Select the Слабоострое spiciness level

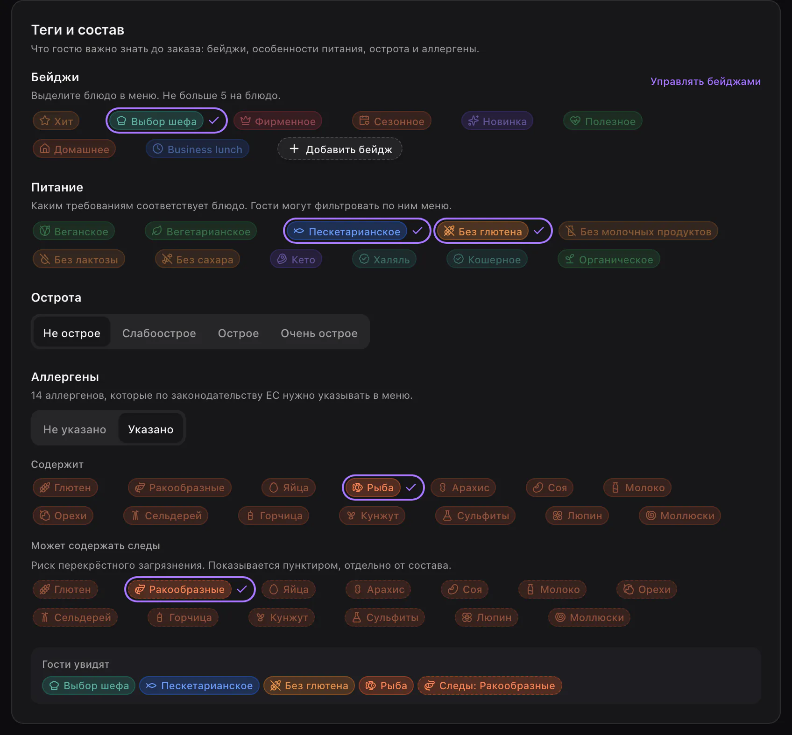pos(159,333)
